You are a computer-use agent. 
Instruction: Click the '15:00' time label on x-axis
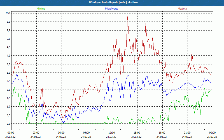pyautogui.click(x=137, y=133)
